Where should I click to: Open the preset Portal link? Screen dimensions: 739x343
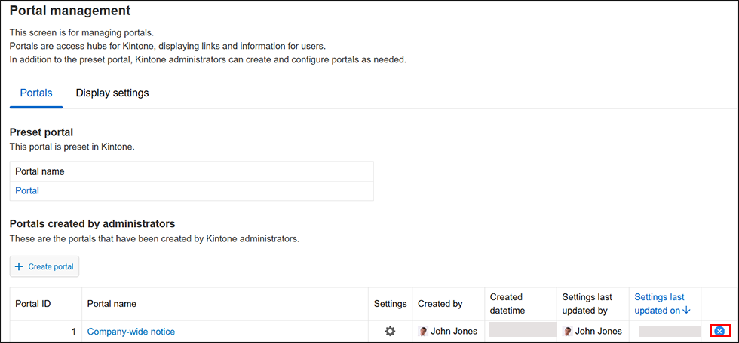point(27,191)
